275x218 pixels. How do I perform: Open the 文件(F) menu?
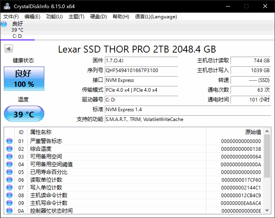[11, 17]
